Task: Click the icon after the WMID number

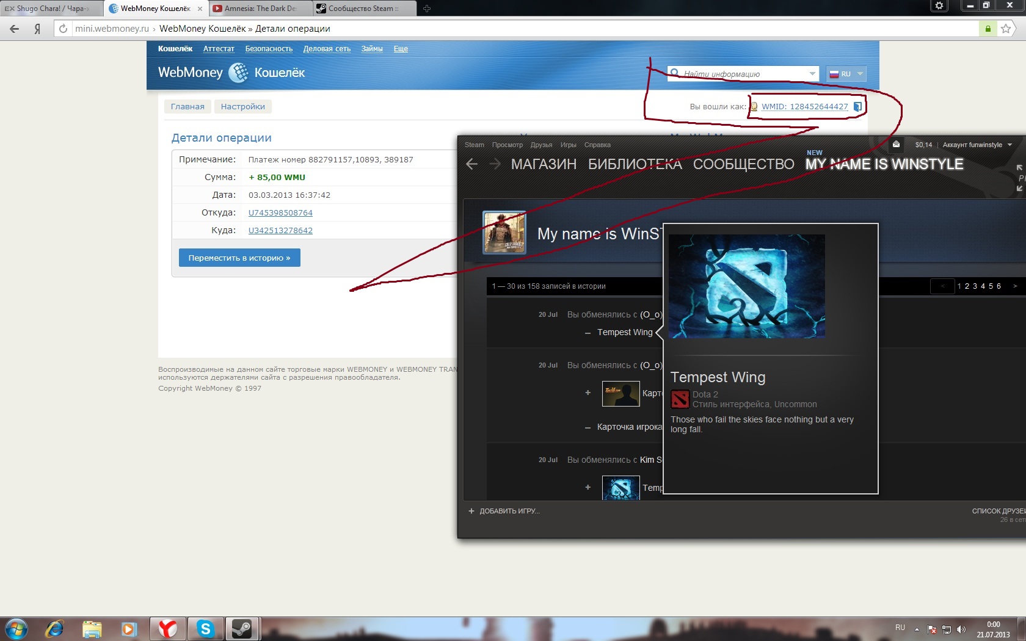Action: click(x=857, y=107)
